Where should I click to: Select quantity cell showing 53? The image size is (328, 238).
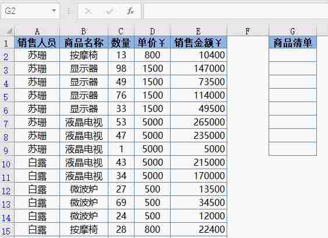[121, 122]
